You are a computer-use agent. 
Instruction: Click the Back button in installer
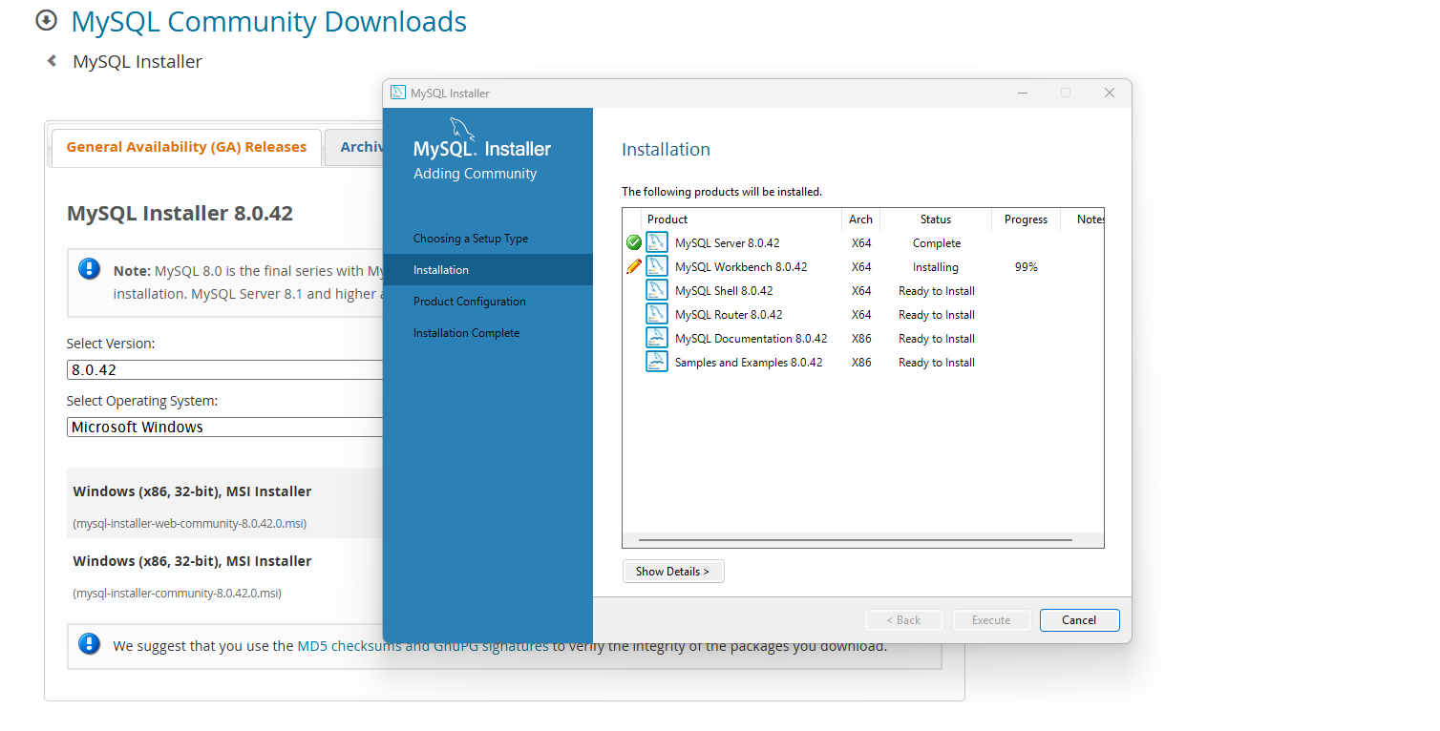pyautogui.click(x=903, y=620)
